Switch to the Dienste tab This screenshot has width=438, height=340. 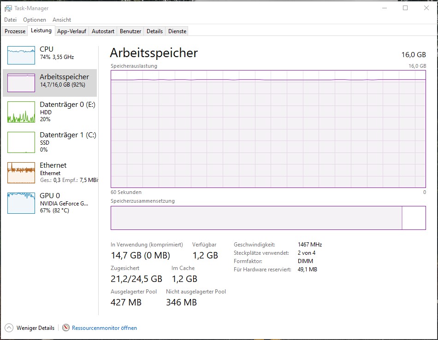177,31
